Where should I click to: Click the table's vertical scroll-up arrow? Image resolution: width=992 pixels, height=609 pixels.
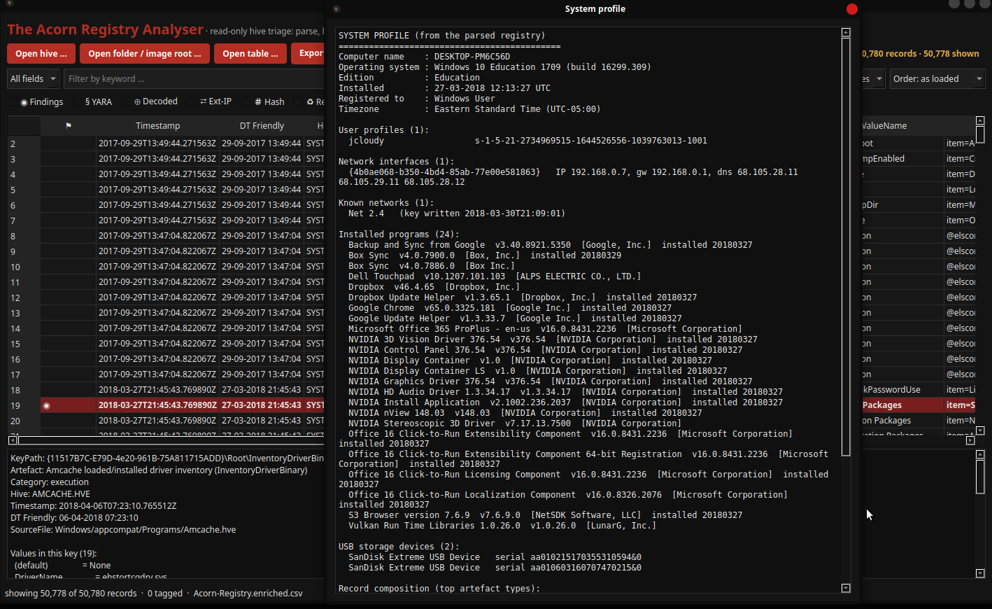[x=980, y=120]
